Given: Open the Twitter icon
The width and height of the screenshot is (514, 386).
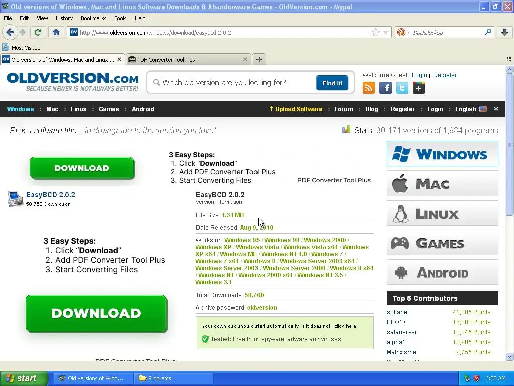Looking at the screenshot, I should point(402,88).
